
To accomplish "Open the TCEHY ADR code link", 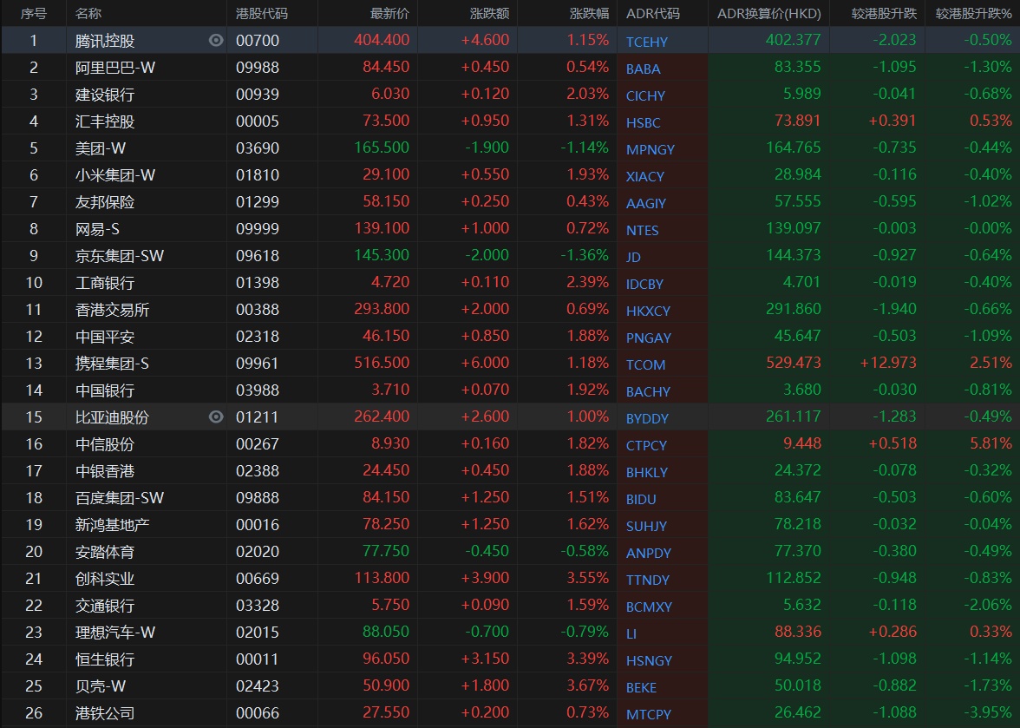I will coord(647,42).
